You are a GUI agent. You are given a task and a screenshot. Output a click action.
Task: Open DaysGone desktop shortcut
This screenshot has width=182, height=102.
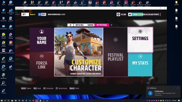click(x=47, y=3)
